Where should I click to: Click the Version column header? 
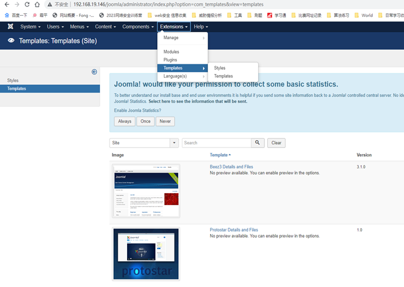click(364, 155)
